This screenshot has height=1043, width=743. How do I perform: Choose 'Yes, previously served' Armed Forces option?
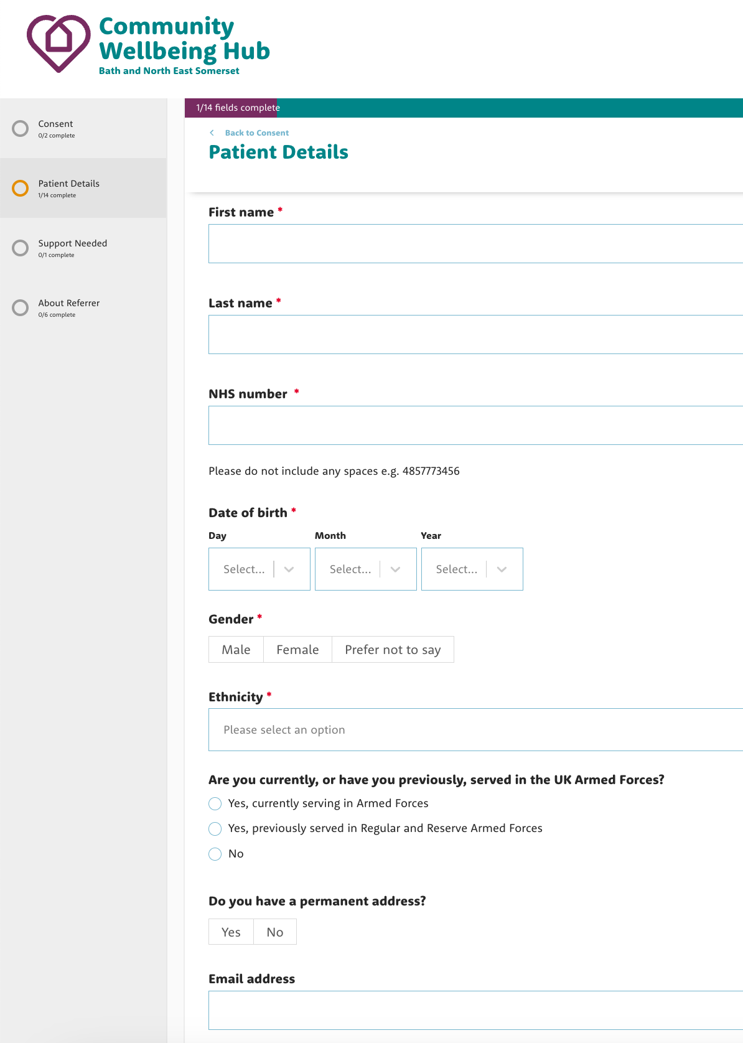coord(215,828)
